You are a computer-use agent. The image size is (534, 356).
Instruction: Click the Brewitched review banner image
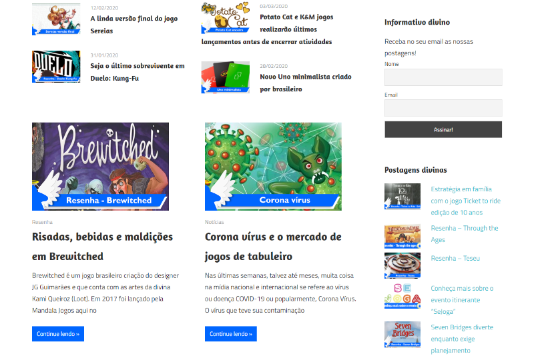pos(101,167)
